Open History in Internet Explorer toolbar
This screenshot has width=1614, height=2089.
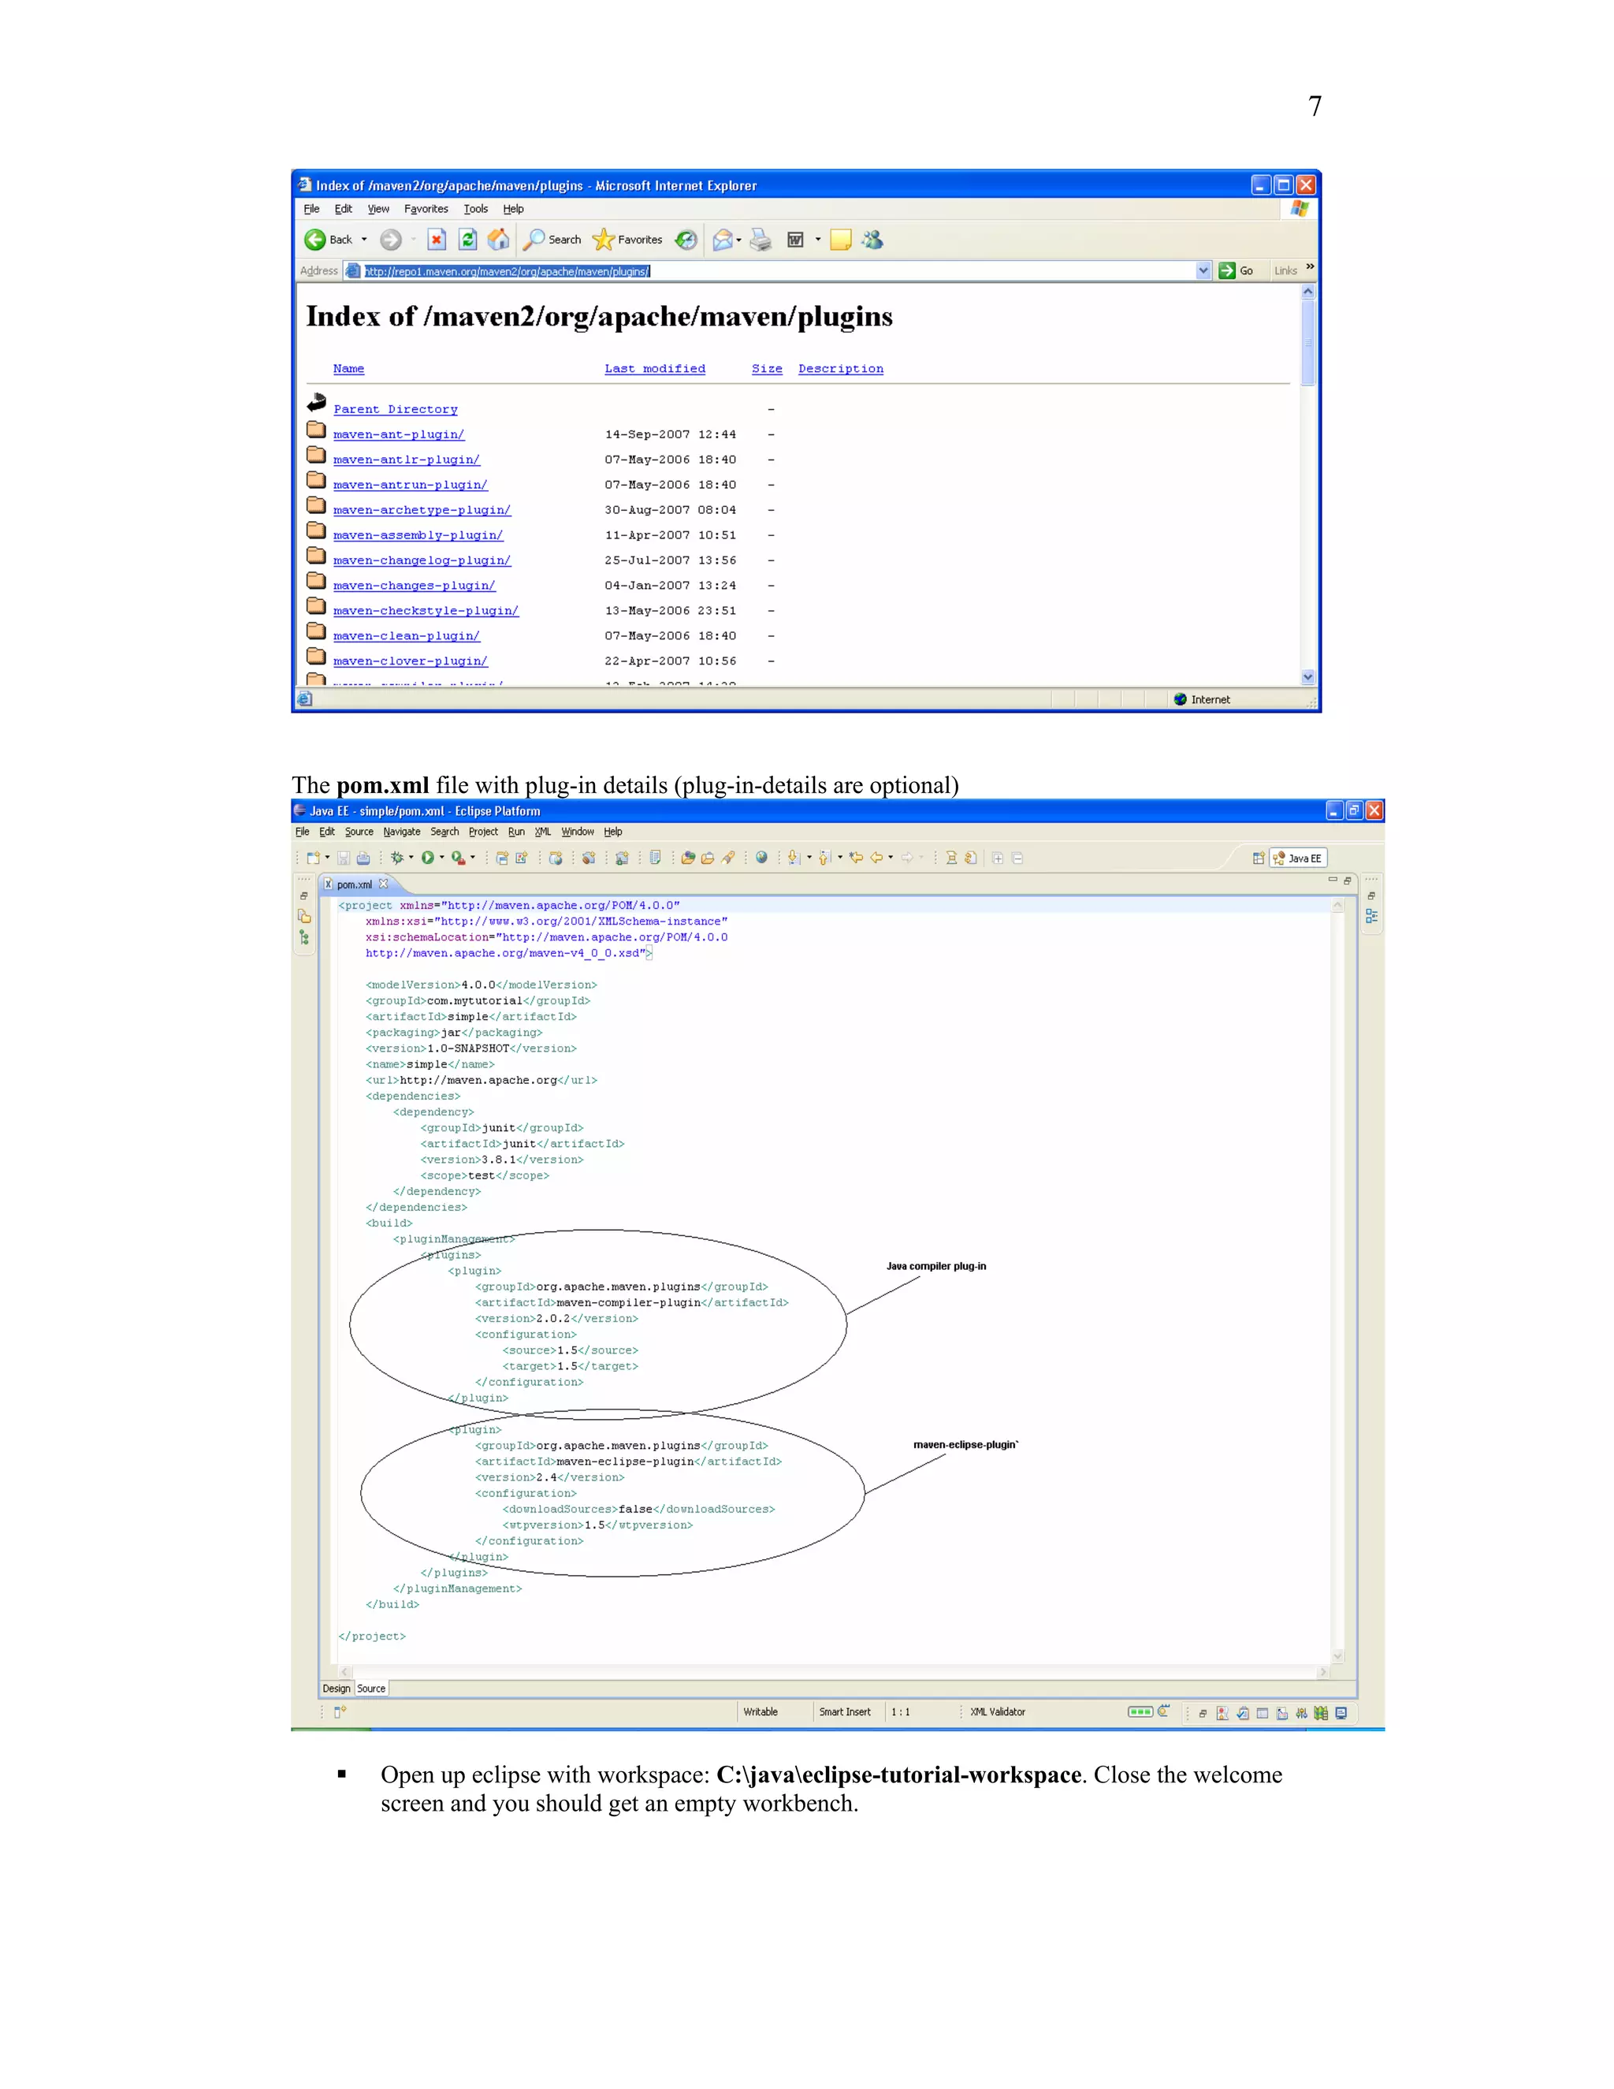pos(686,239)
